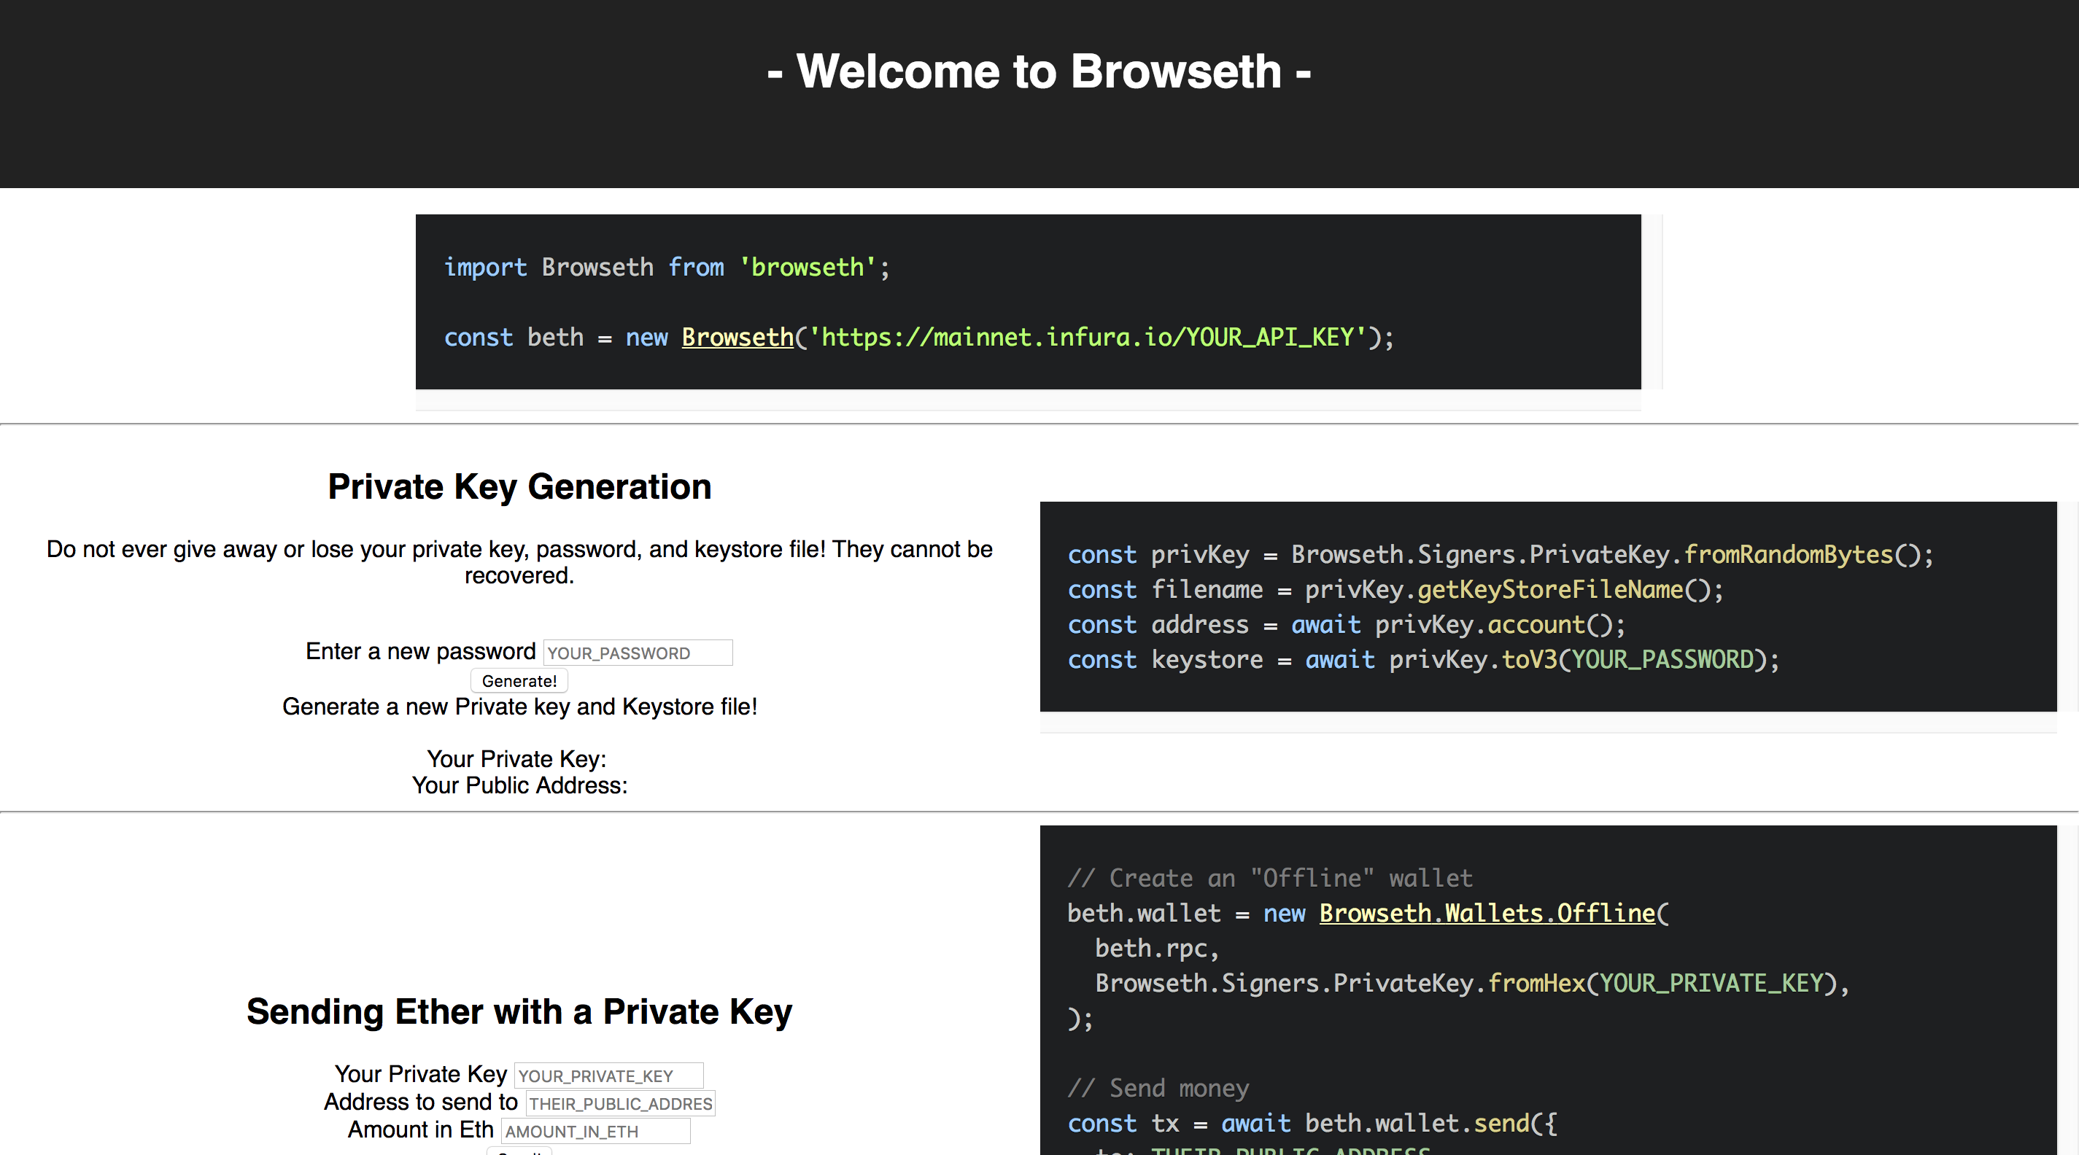Click the 'Amount in Eth' label

pyautogui.click(x=420, y=1130)
